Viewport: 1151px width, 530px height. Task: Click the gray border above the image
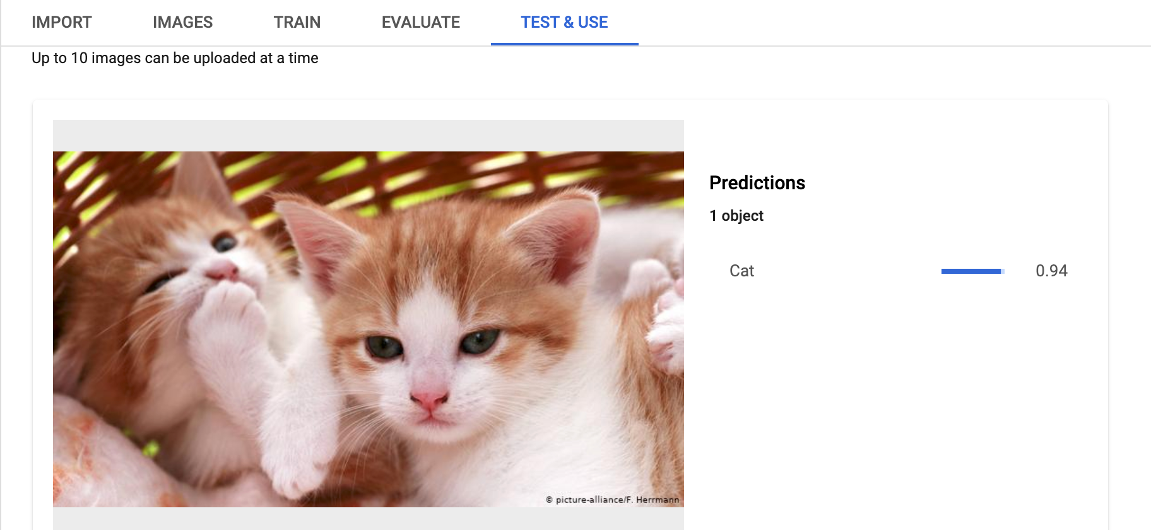368,134
